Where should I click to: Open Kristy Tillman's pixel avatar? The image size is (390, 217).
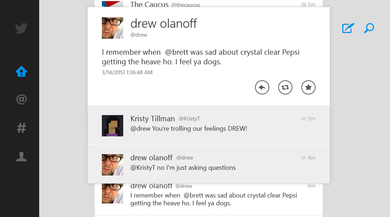(113, 126)
